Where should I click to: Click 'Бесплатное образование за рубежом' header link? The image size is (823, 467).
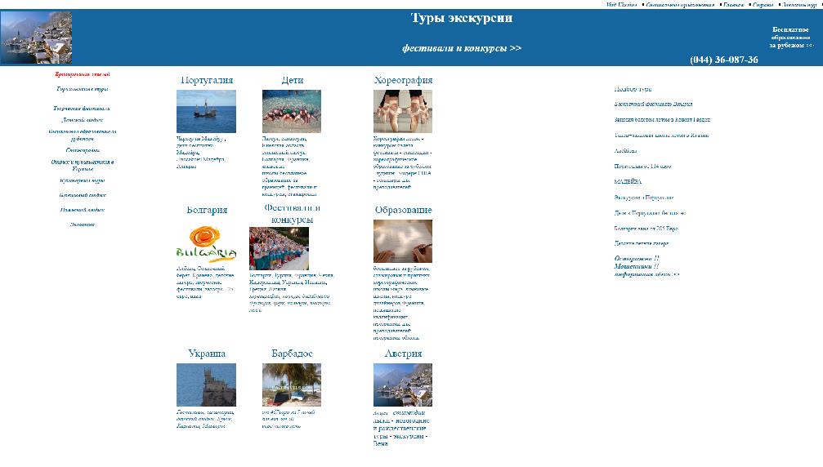pos(789,38)
